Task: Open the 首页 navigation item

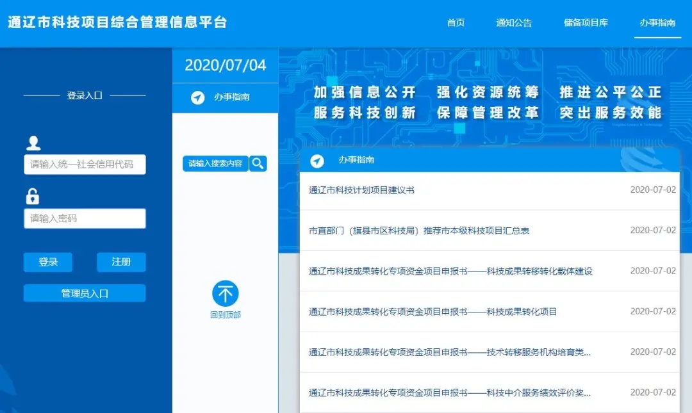Action: click(456, 23)
